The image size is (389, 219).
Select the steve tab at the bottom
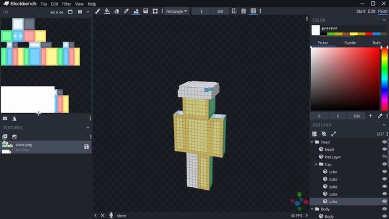(122, 215)
